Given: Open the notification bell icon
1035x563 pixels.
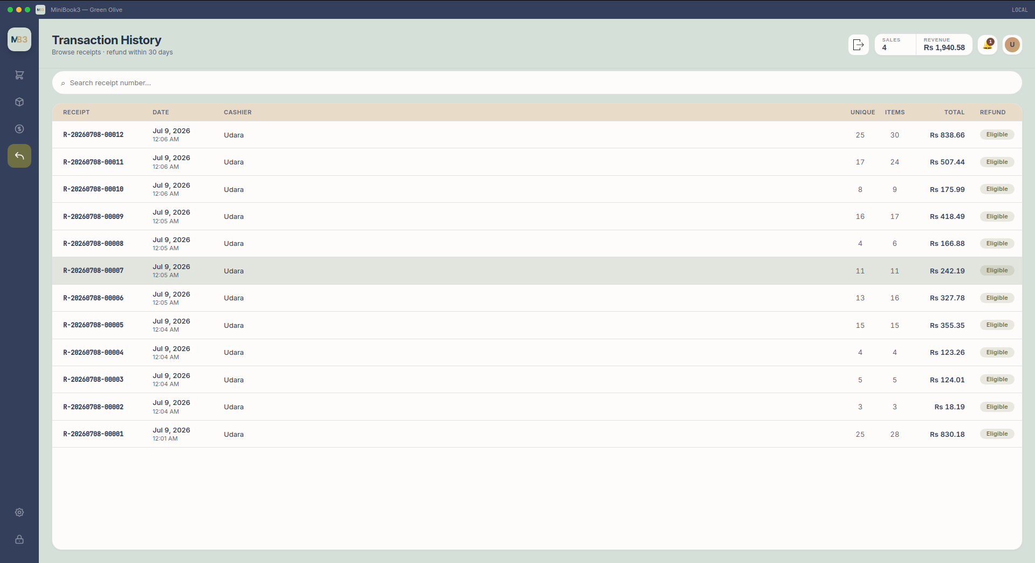Looking at the screenshot, I should (988, 45).
